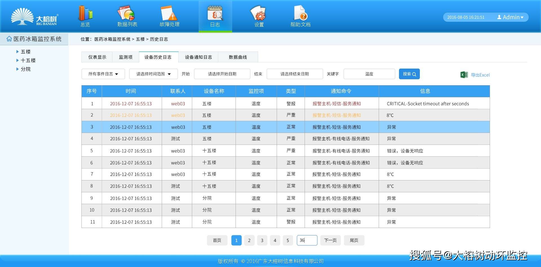The width and height of the screenshot is (541, 267).
Task: Click 分院 device name in row 9
Action: (207, 198)
